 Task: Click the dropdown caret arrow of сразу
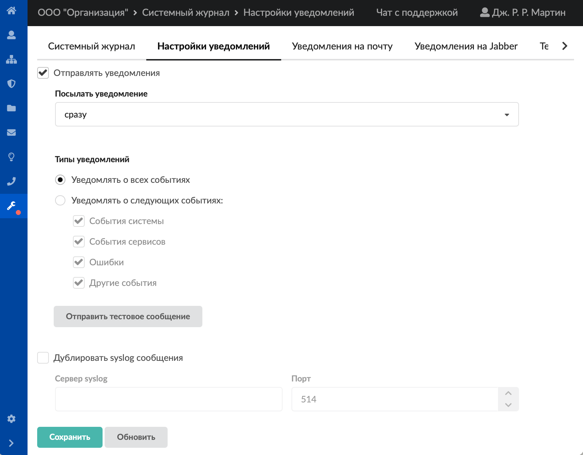click(x=507, y=115)
